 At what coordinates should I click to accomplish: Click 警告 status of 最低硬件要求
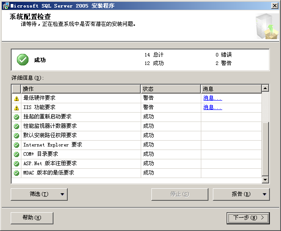click(148, 98)
